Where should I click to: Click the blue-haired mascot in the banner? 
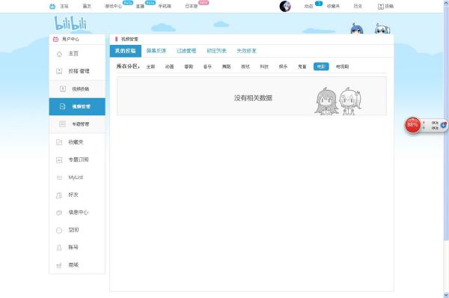[357, 28]
